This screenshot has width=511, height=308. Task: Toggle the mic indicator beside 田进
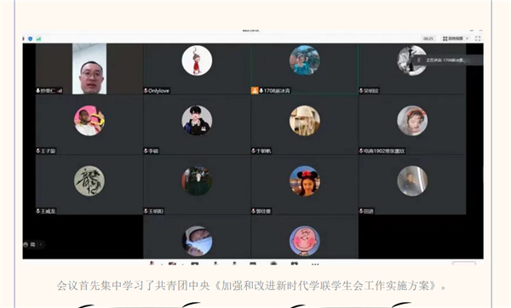coord(361,211)
